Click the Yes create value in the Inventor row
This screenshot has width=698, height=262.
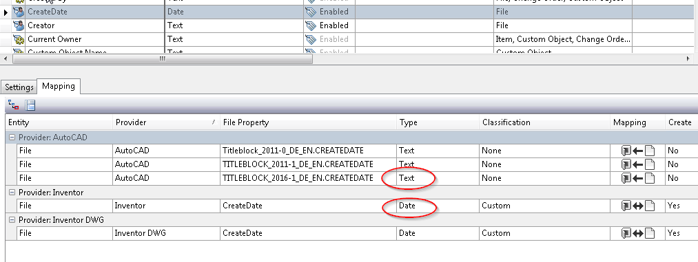click(681, 206)
